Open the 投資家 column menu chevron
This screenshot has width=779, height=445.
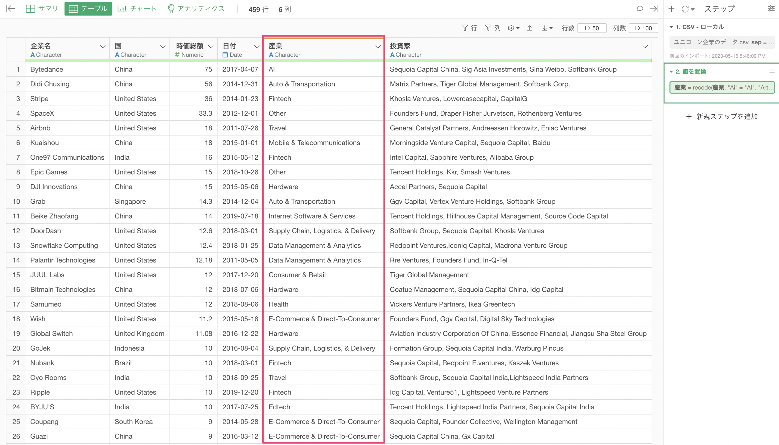(645, 47)
